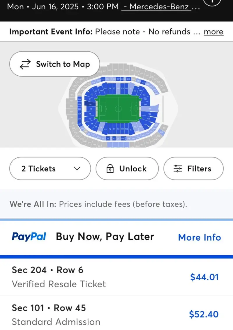Click the swap arrows icon on Switch to Map

(x=25, y=64)
